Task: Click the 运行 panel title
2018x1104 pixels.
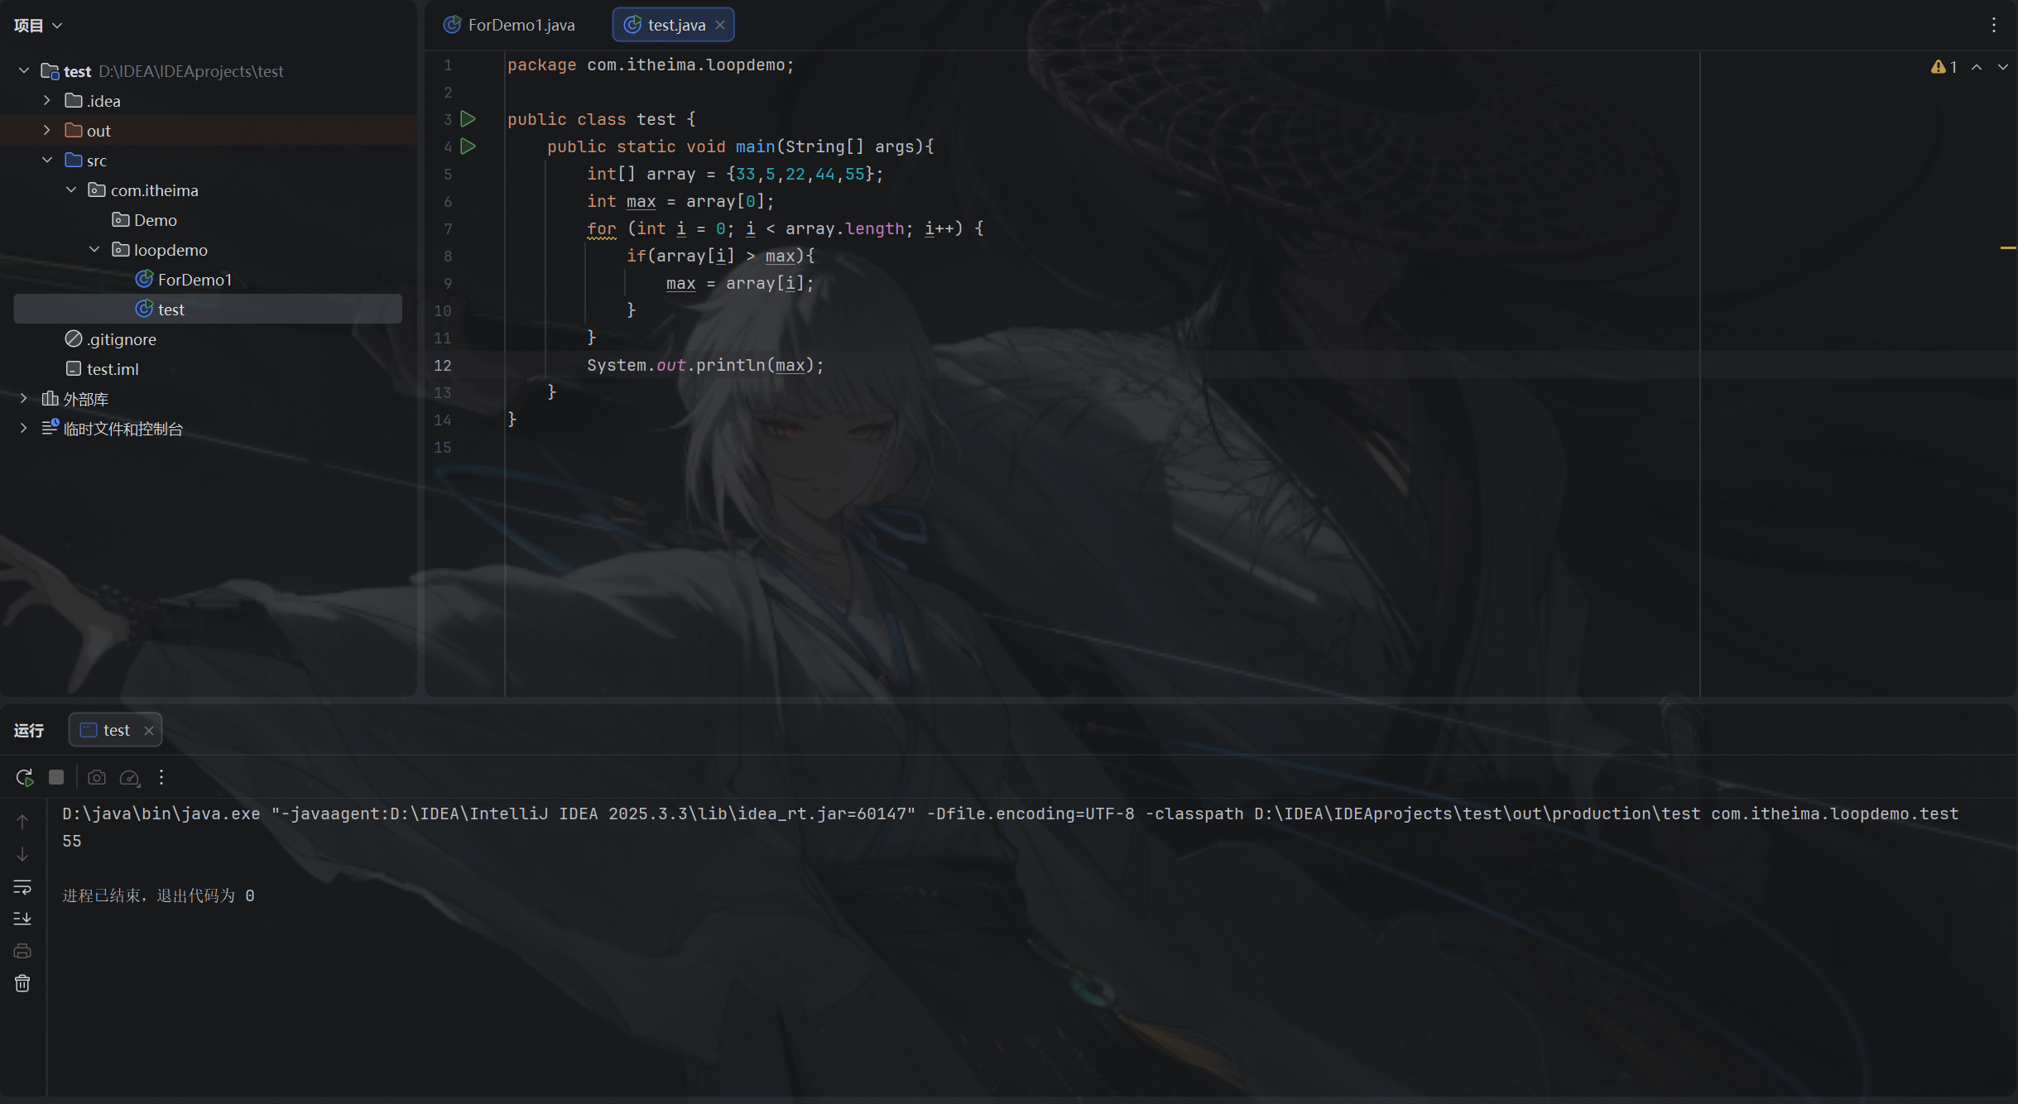Action: [29, 730]
